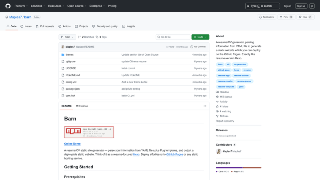The image size is (320, 180).
Task: Click the file icon for LICENSE
Action: [x=63, y=68]
